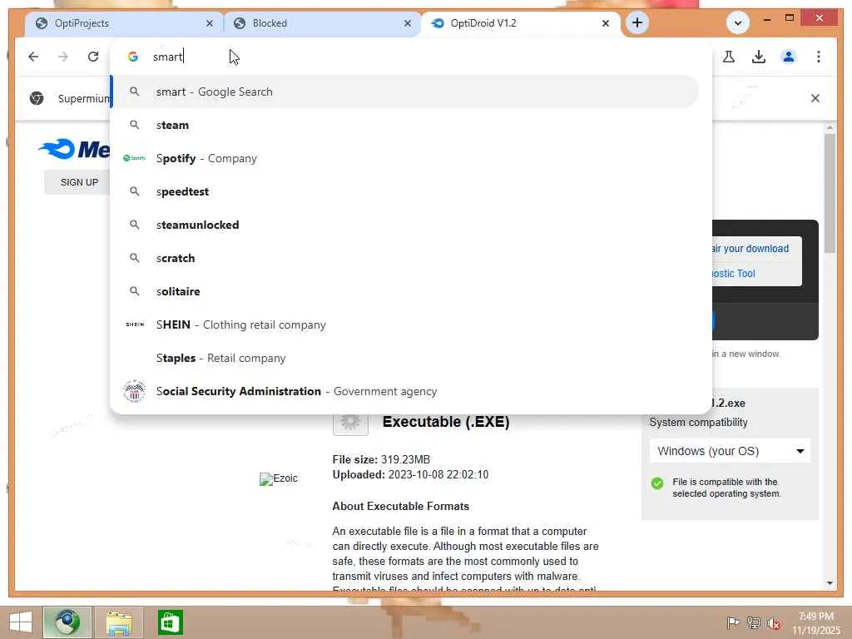The width and height of the screenshot is (852, 639).
Task: Click the page scrollbar thumb
Action: point(830,193)
